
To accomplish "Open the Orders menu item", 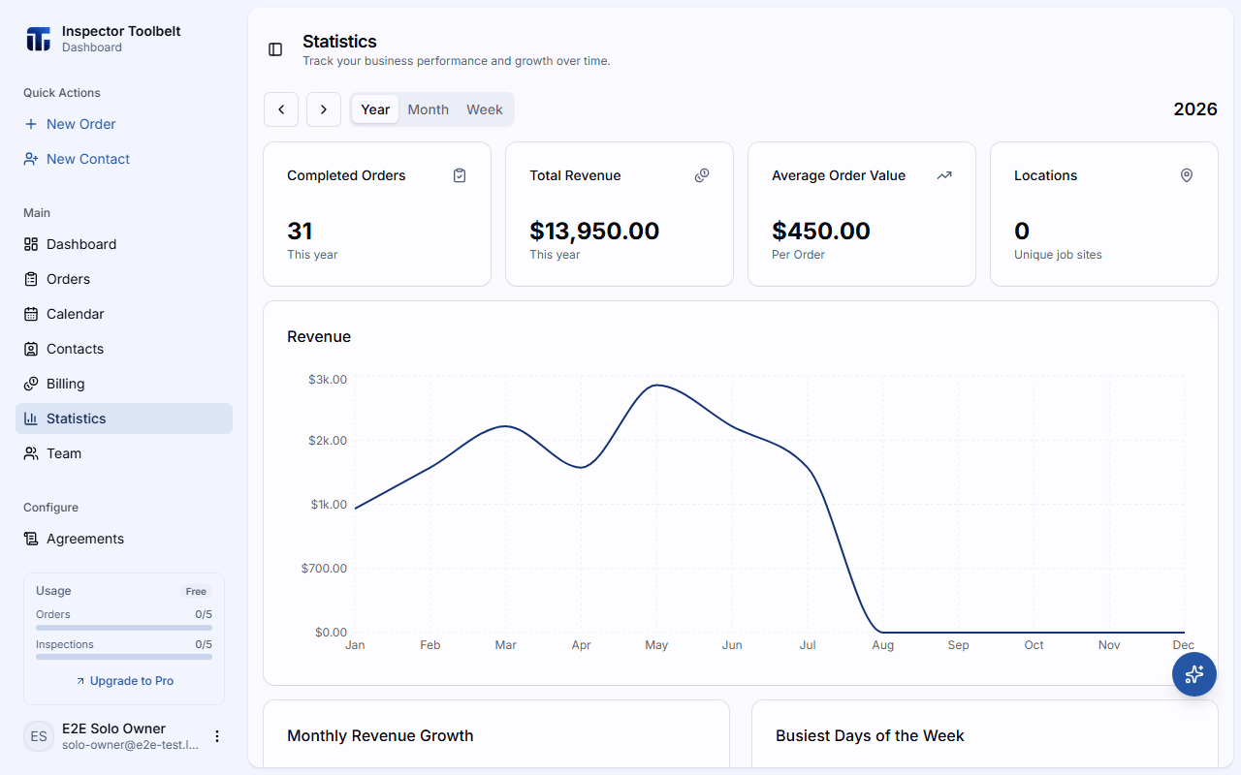I will [x=124, y=279].
